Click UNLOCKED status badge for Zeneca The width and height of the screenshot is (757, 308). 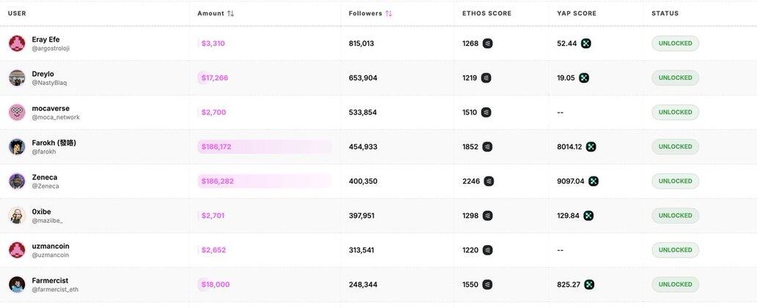click(x=675, y=181)
